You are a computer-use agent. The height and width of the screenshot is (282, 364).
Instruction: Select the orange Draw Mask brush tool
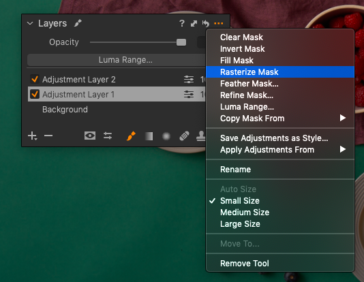131,136
